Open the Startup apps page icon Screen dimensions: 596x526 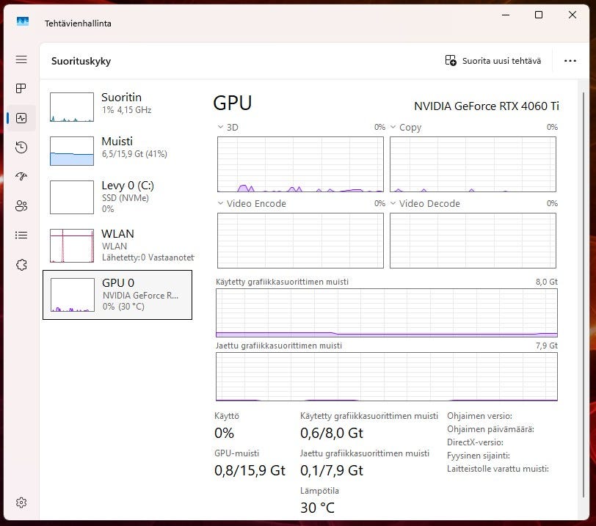[21, 177]
